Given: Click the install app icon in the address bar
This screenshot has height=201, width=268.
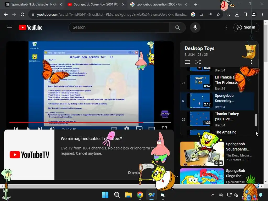Looking at the screenshot, I should tap(202, 15).
